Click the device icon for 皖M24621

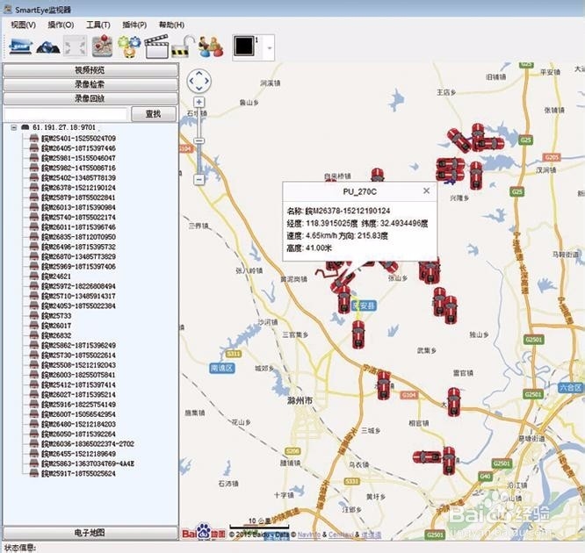pos(34,276)
